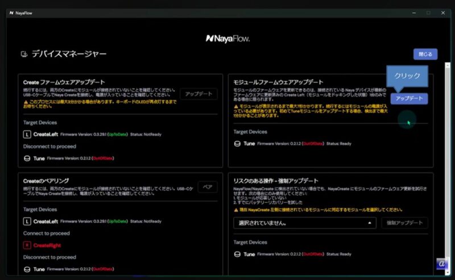
Task: Click the blue アップデート button for module firmware
Action: click(409, 98)
